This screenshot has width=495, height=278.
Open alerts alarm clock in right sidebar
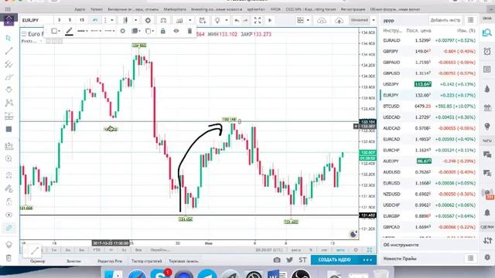click(x=487, y=52)
